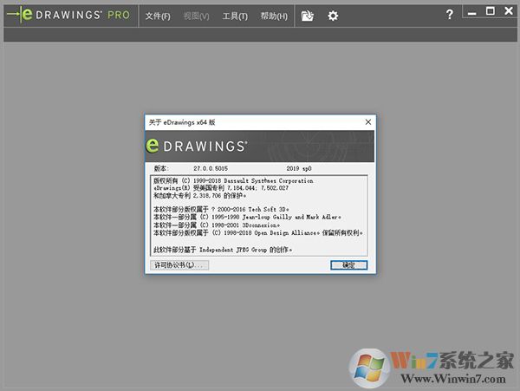Click the Jean-loup Gailly and Mark Adler line
Viewport: 520px width, 391px height.
pyautogui.click(x=247, y=217)
